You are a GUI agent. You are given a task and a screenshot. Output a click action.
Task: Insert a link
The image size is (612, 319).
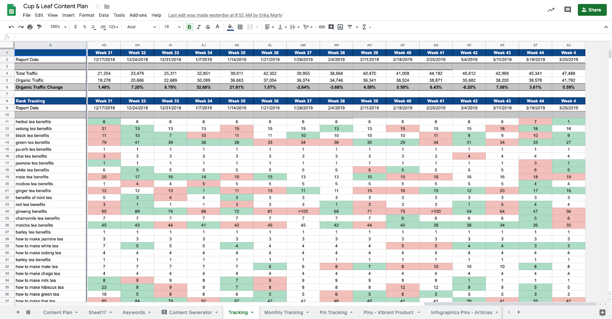click(322, 27)
